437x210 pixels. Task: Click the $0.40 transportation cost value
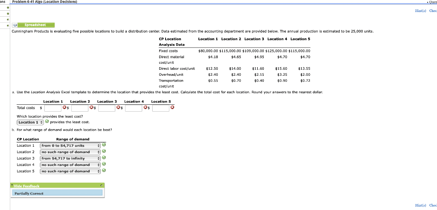point(259,80)
